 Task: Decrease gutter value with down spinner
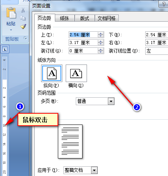[x=100, y=52]
